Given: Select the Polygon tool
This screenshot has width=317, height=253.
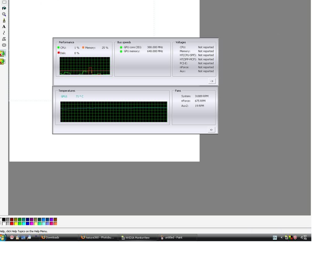Looking at the screenshot, I should pyautogui.click(x=4, y=39).
